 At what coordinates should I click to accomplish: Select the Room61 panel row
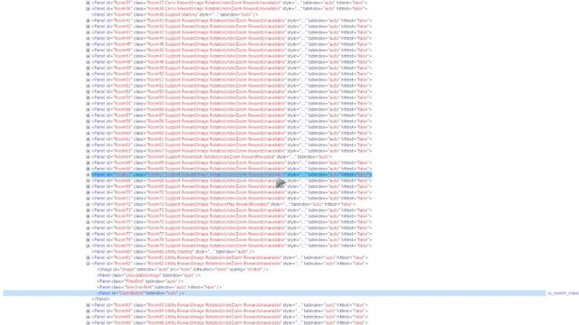pos(232,139)
